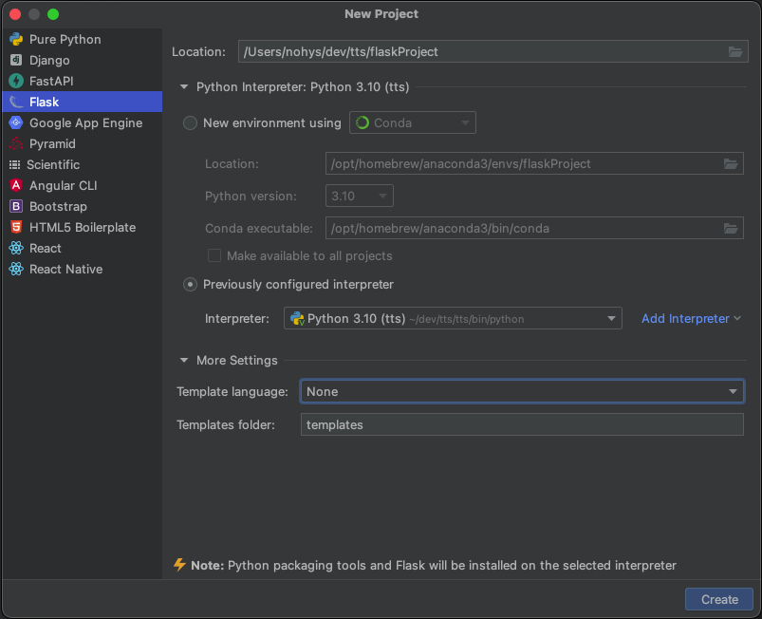The height and width of the screenshot is (619, 762).
Task: Click the Flask horn icon
Action: click(x=16, y=102)
